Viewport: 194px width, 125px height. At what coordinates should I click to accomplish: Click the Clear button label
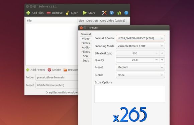pyautogui.click(x=74, y=13)
